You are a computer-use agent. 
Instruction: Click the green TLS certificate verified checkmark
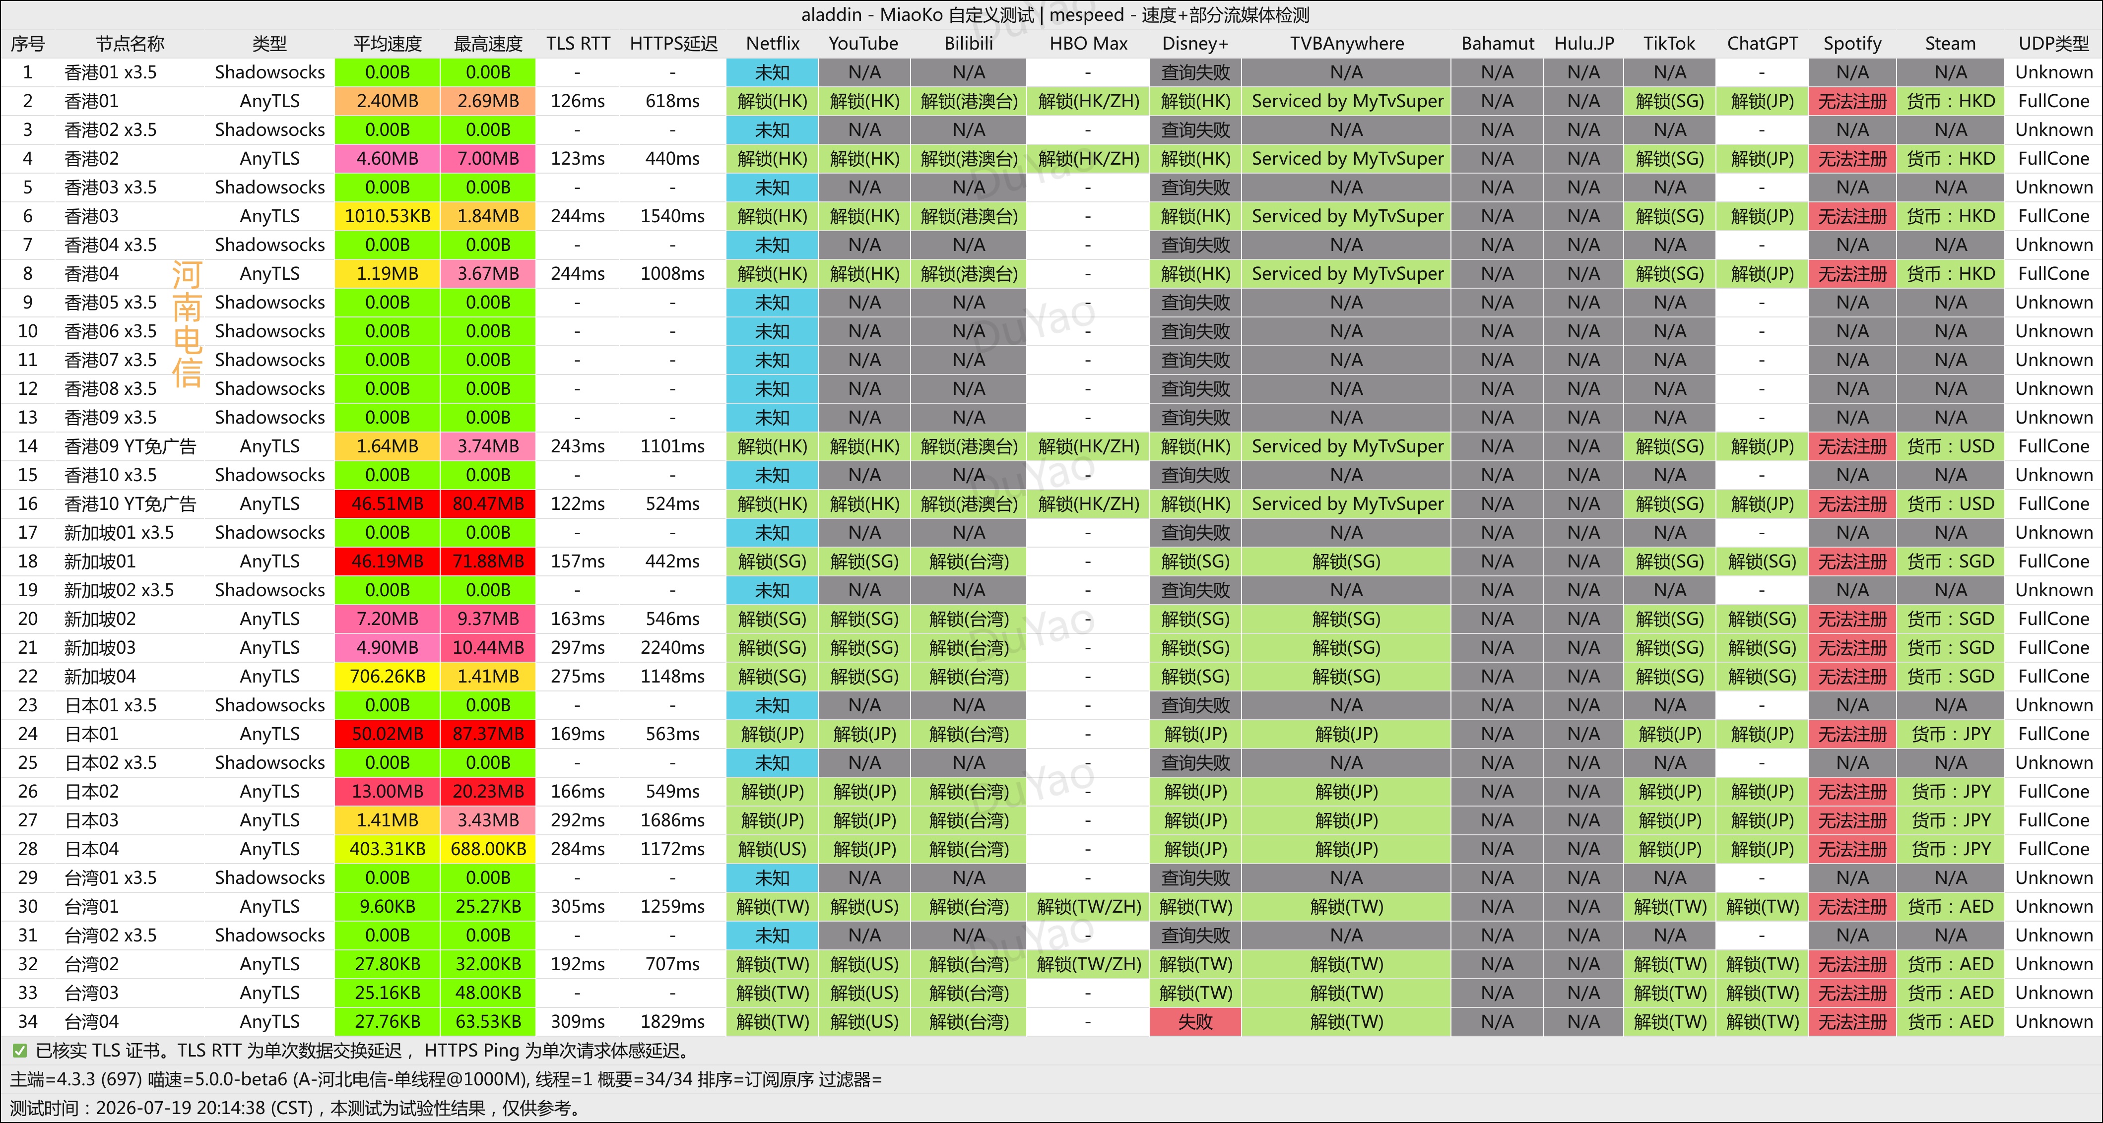pos(19,1051)
